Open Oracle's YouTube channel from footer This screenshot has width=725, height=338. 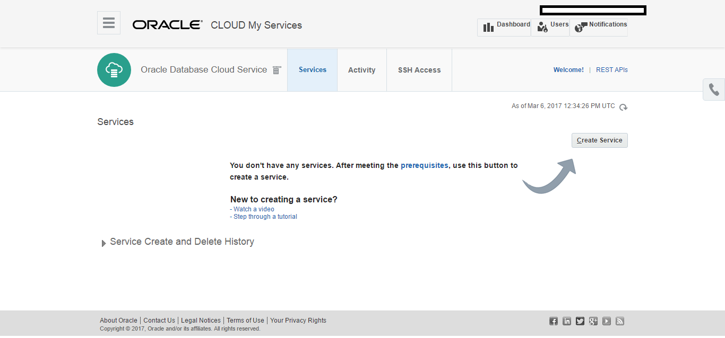(607, 321)
